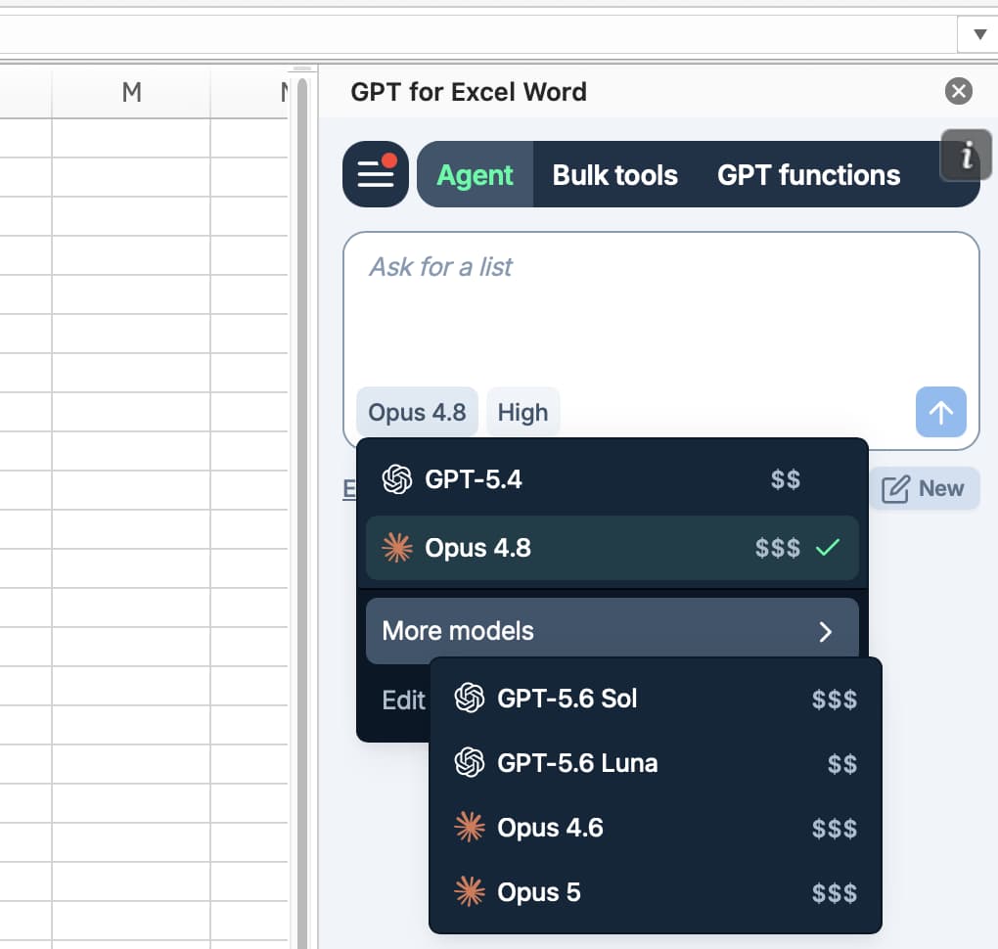Choose GPT-5.6 Luna model

point(656,762)
